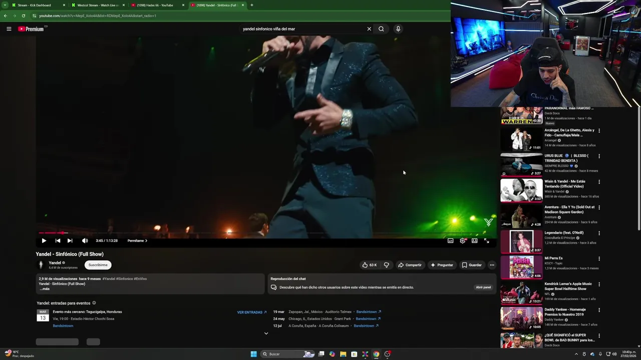
Task: Open options menu for Mi Perra Es
Action: (x=599, y=258)
